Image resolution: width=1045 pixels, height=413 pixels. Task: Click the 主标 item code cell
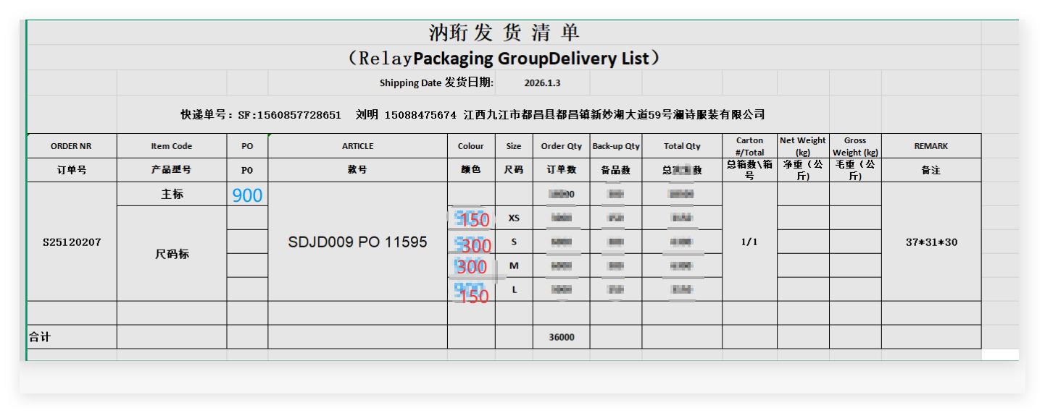172,195
